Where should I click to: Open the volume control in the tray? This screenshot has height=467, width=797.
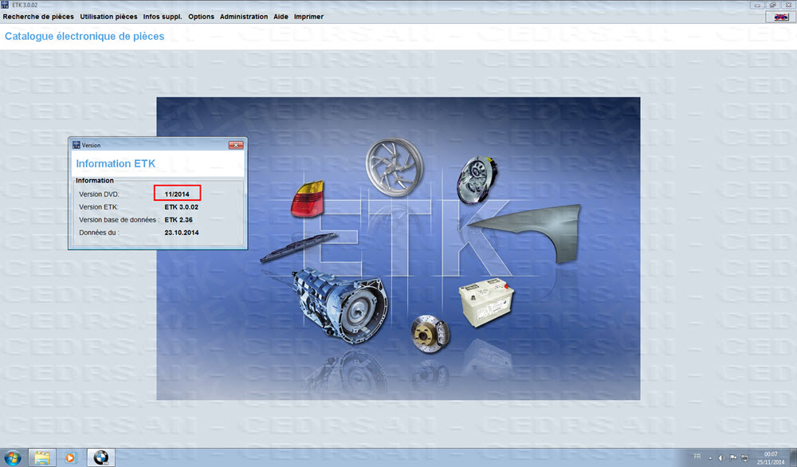721,458
